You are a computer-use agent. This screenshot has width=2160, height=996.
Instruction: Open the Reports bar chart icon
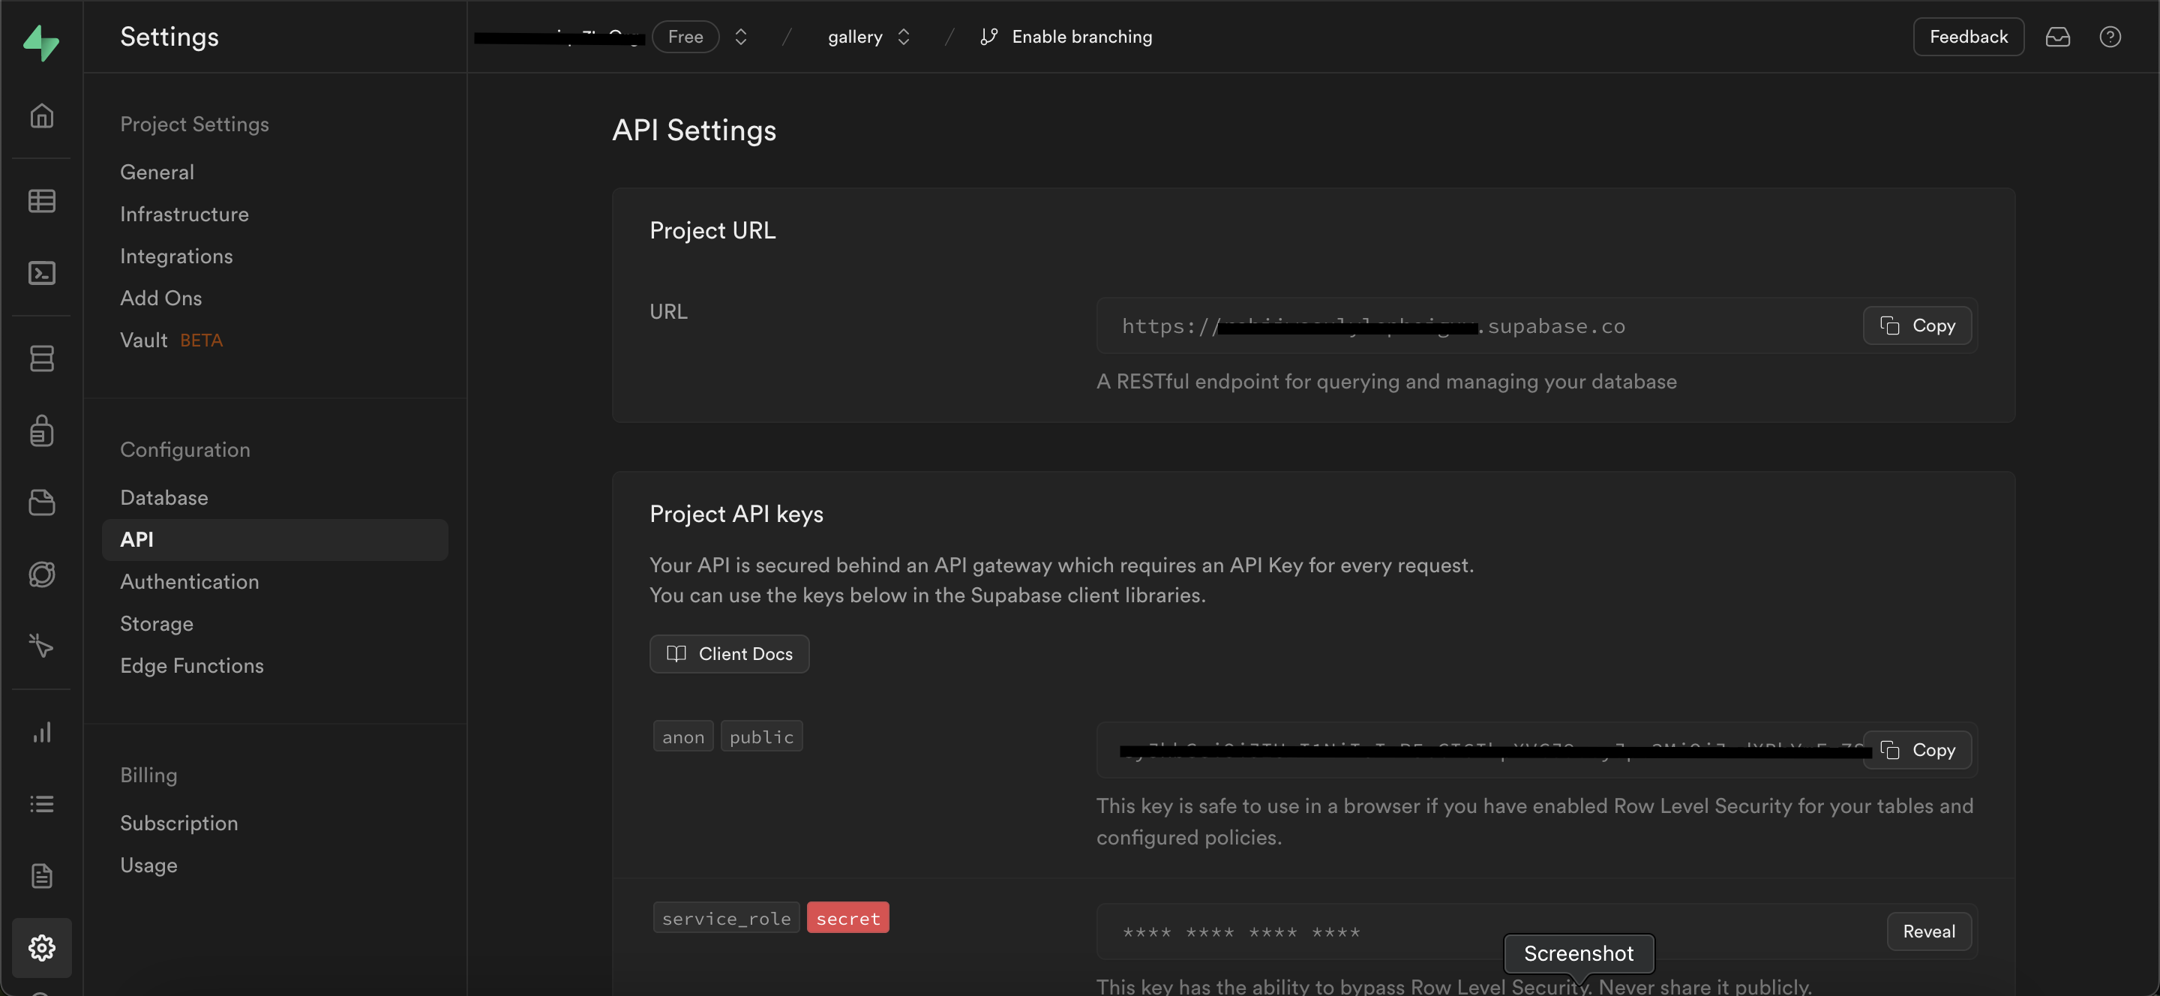point(41,732)
